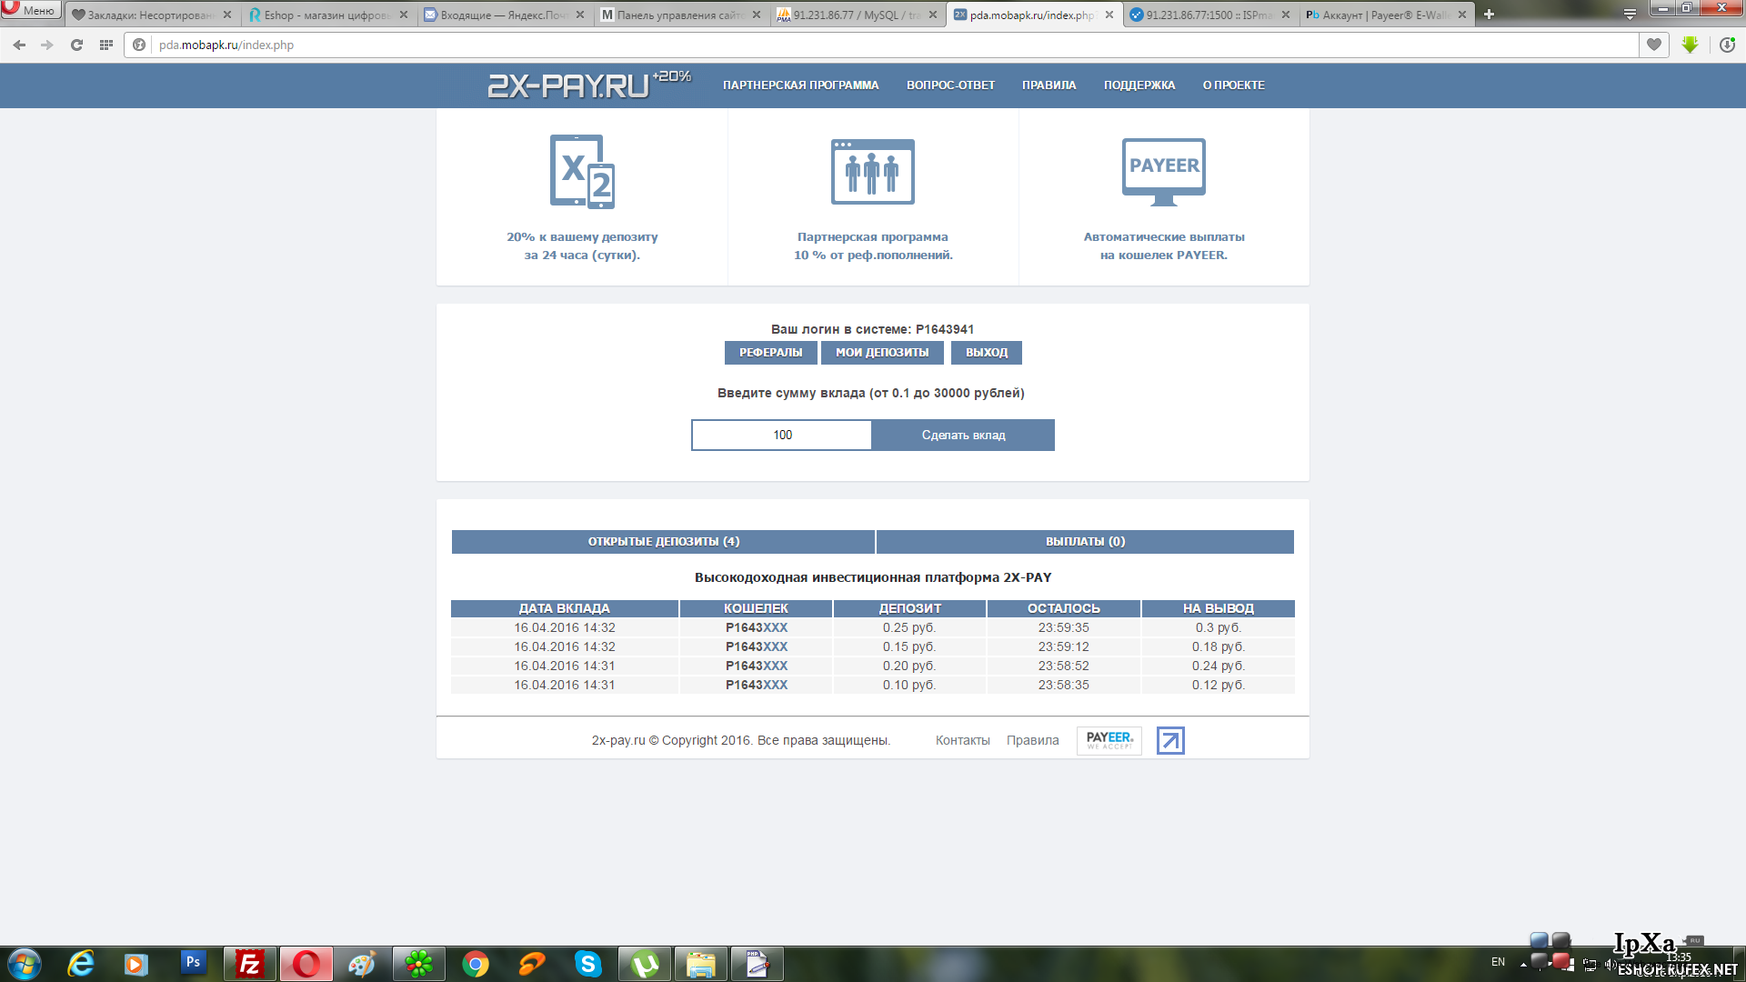The image size is (1746, 982).
Task: Click the Сделать вклад button
Action: [963, 435]
